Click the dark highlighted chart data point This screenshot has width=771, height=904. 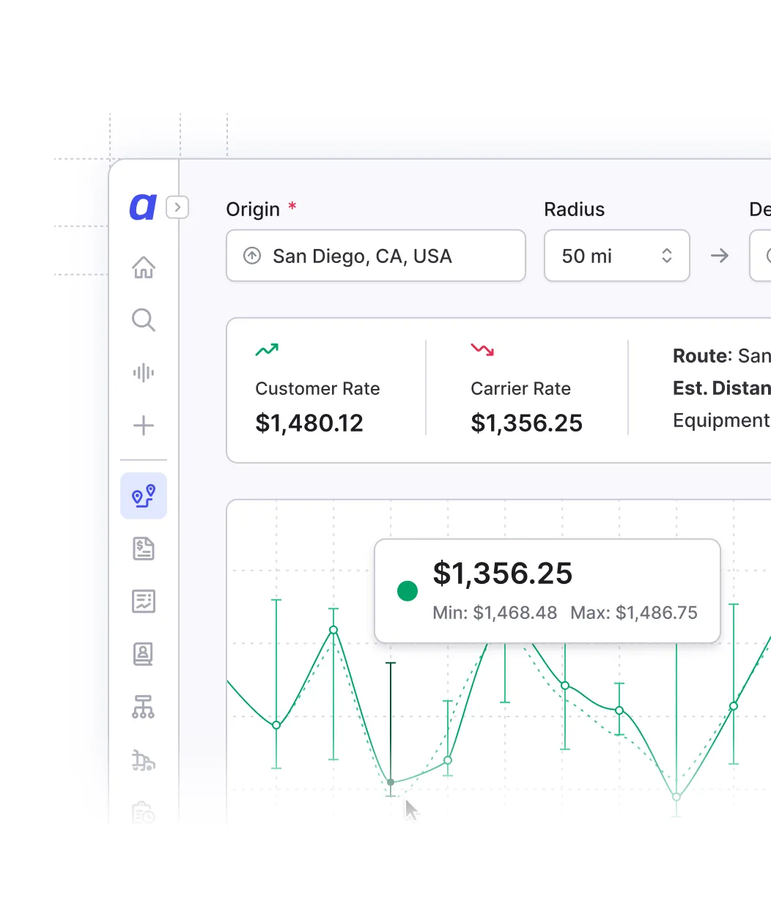point(391,782)
